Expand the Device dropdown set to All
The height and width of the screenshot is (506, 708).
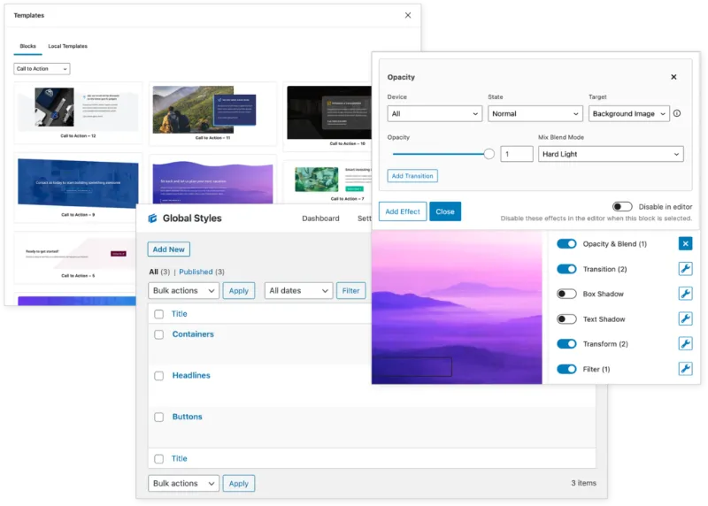point(435,113)
